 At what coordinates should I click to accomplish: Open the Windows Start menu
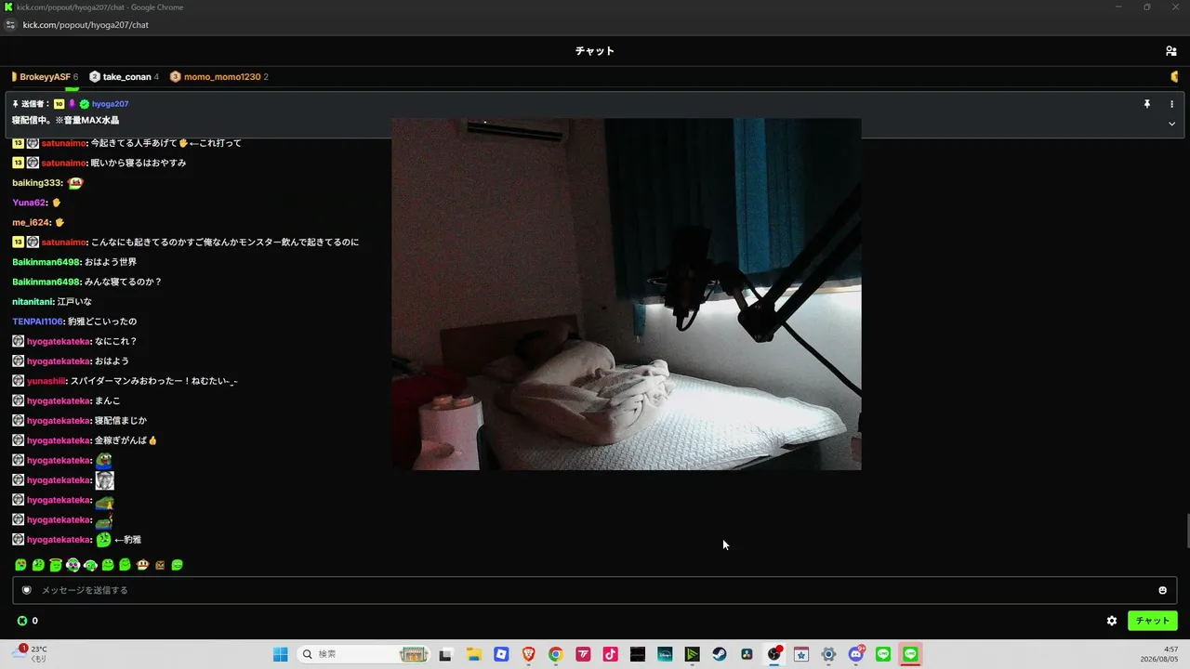280,654
